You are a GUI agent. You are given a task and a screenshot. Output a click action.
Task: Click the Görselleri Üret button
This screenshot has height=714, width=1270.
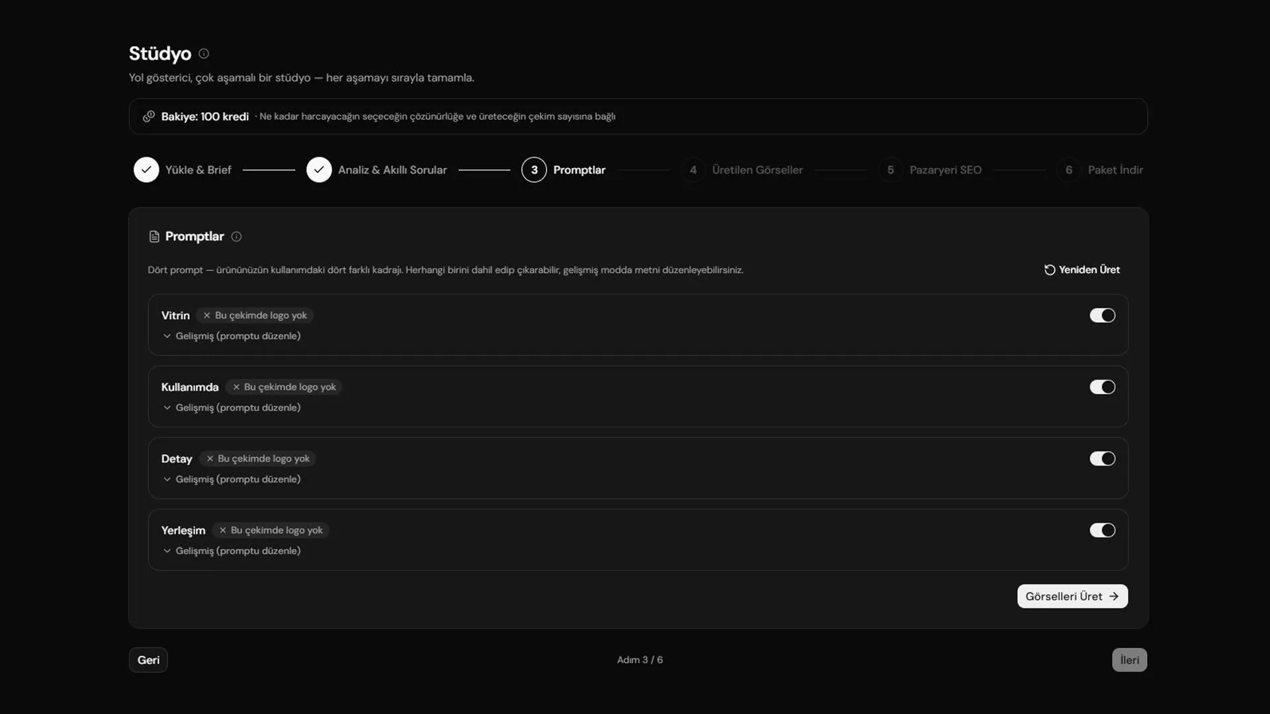tap(1072, 596)
